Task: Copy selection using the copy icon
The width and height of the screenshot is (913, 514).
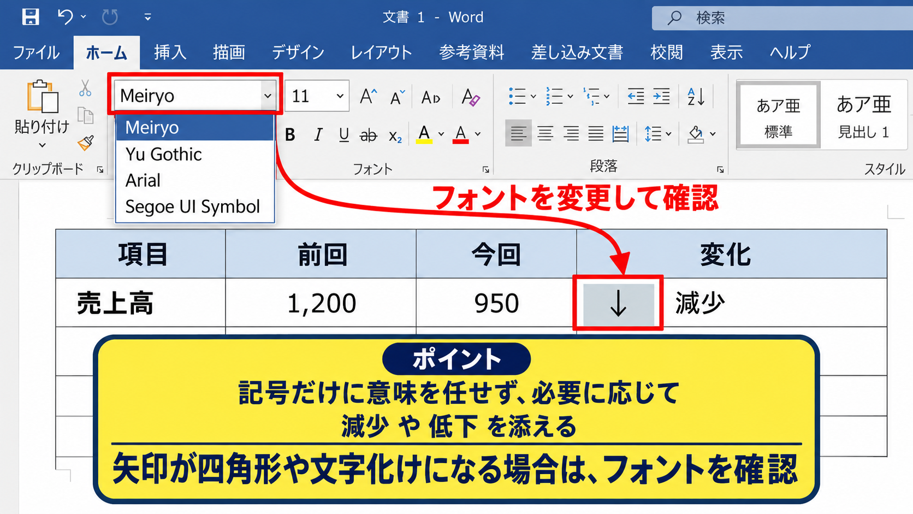Action: (85, 115)
